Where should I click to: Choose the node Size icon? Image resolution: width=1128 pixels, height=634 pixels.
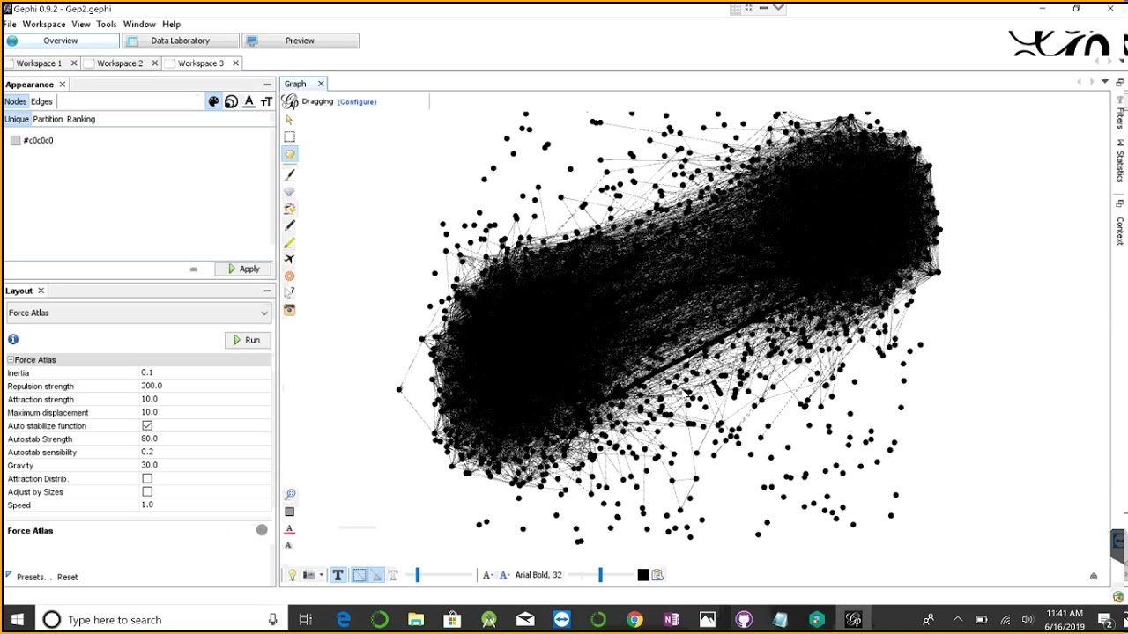[231, 101]
